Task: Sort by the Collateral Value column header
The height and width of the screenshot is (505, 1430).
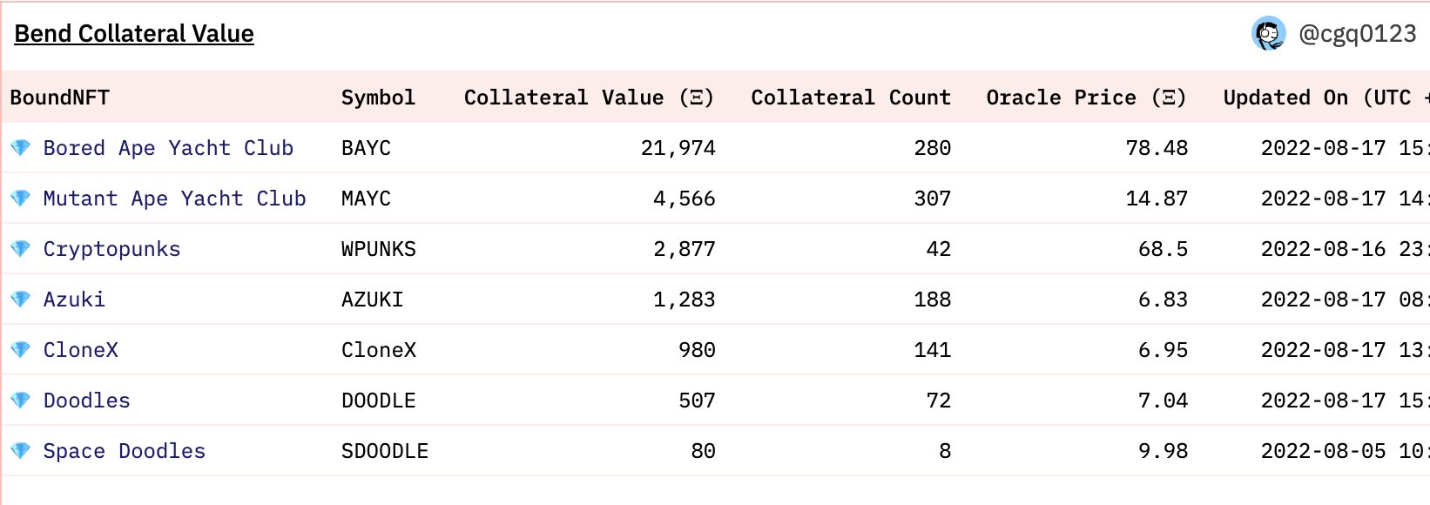Action: (x=589, y=98)
